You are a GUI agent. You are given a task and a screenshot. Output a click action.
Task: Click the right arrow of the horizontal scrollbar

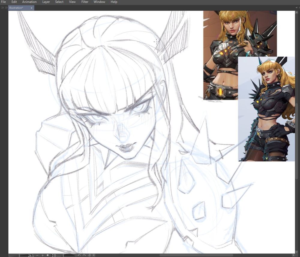(293, 255)
